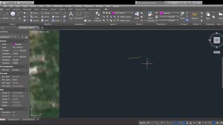This screenshot has width=223, height=125.
Task: Click the Paste clipboard icon
Action: coord(208,16)
